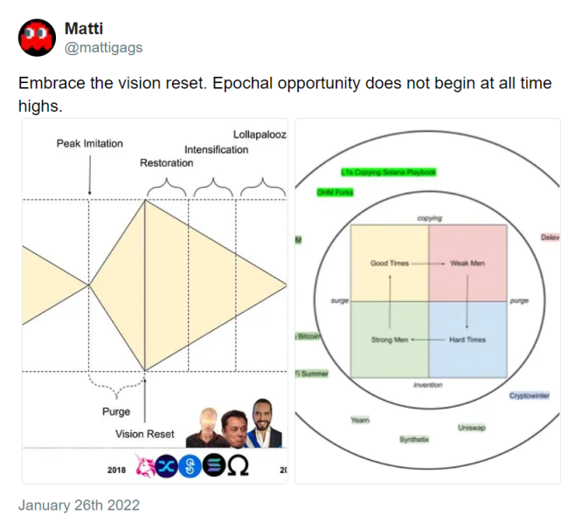Click the blue Hard Times quadrant
Screen dimensions: 582x522
[468, 339]
